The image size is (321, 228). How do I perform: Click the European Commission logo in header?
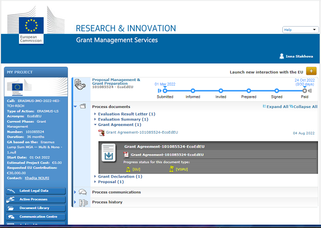[31, 25]
